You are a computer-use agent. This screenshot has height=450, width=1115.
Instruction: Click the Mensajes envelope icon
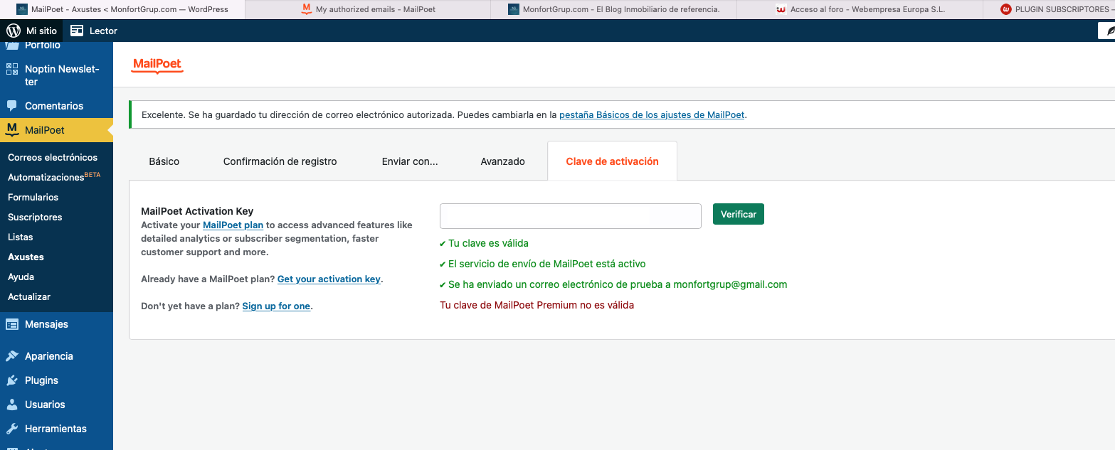(x=12, y=324)
